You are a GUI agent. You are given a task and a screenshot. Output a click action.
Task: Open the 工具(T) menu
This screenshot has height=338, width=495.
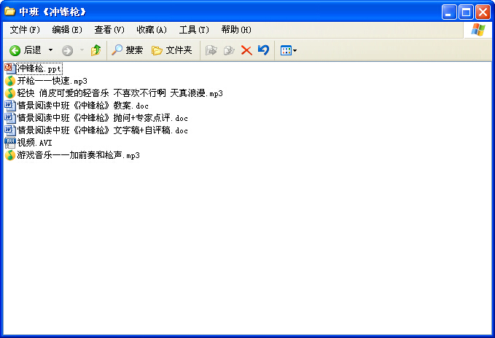tap(194, 30)
